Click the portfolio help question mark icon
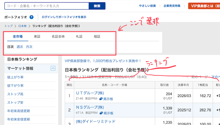This screenshot has width=220, height=125. 31,17
